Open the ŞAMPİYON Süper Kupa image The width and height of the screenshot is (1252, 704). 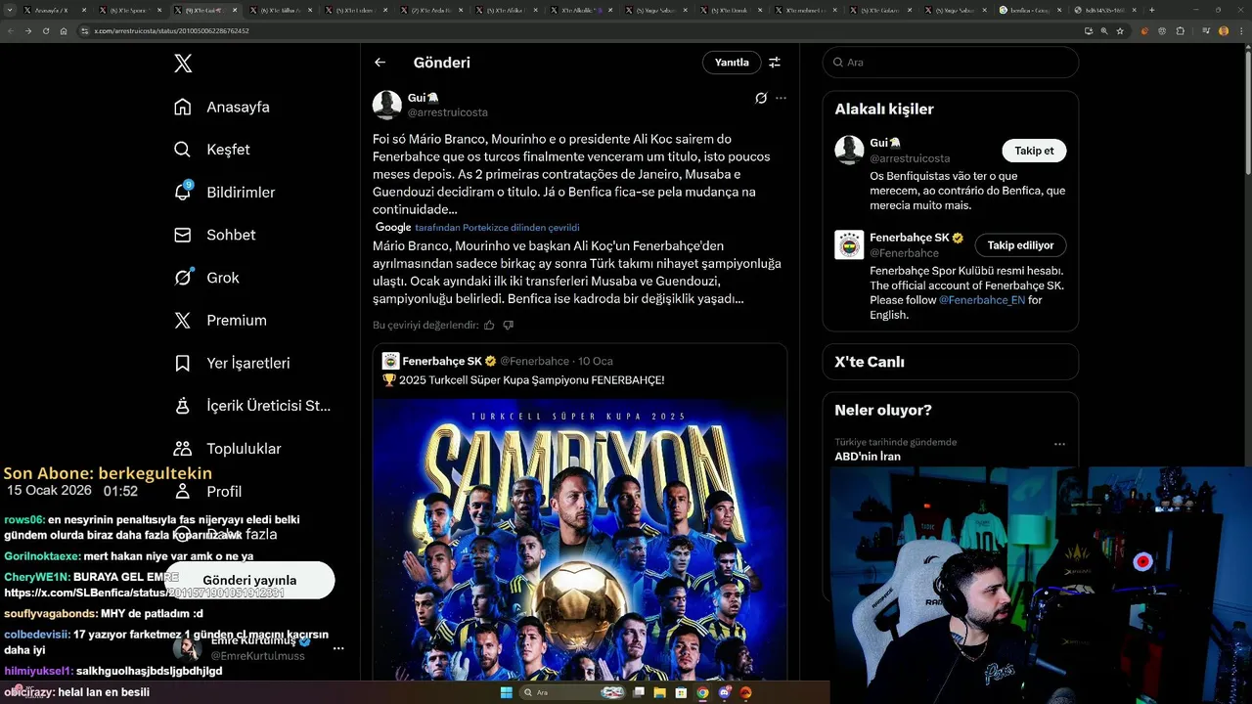point(579,540)
